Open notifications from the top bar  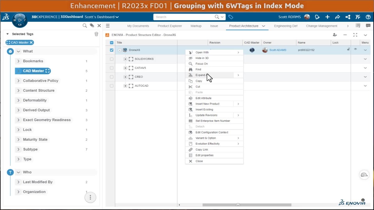(317, 17)
